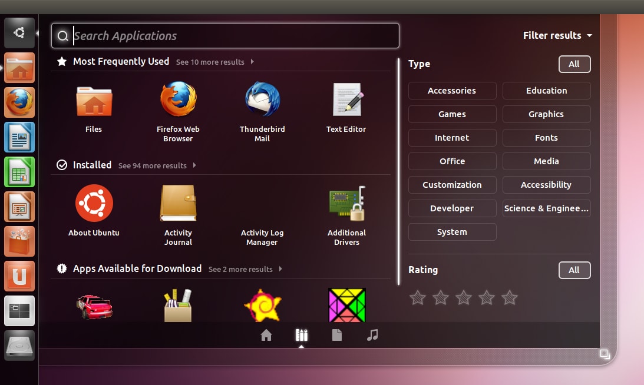
Task: Collapse the Filter results panel
Action: click(557, 36)
